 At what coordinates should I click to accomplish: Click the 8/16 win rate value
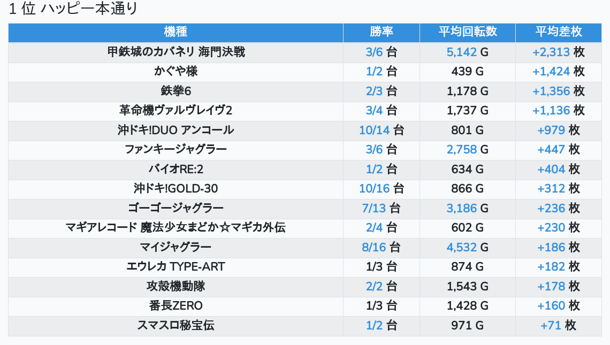[373, 247]
